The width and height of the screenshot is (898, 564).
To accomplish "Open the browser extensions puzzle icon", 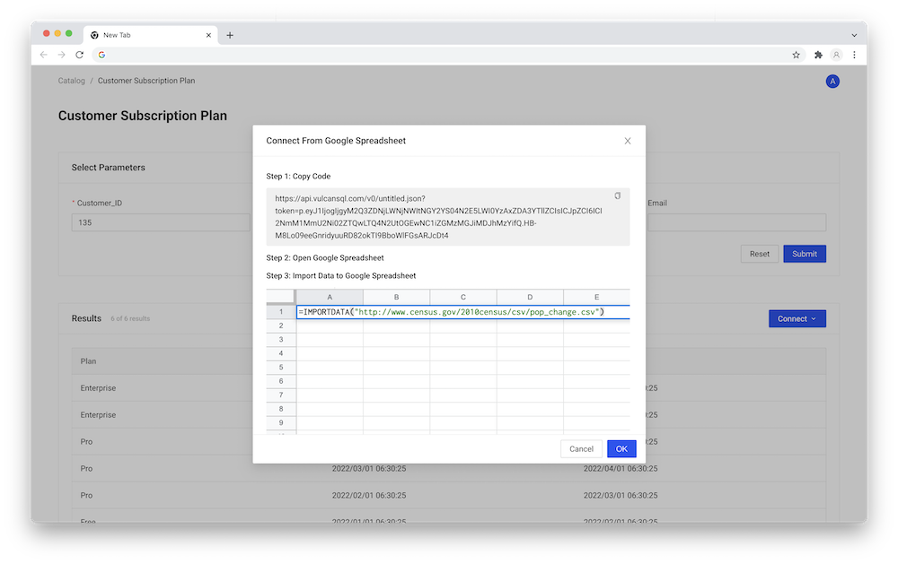I will point(818,55).
